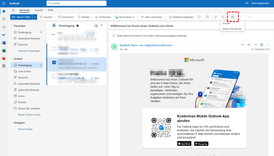
Task: Click the flag icon in the toolbar
Action: (x=207, y=17)
